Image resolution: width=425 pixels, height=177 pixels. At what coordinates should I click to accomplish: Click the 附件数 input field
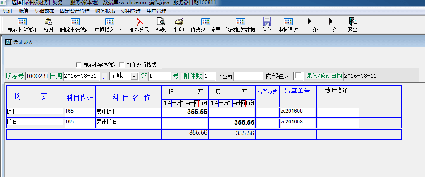(x=209, y=76)
